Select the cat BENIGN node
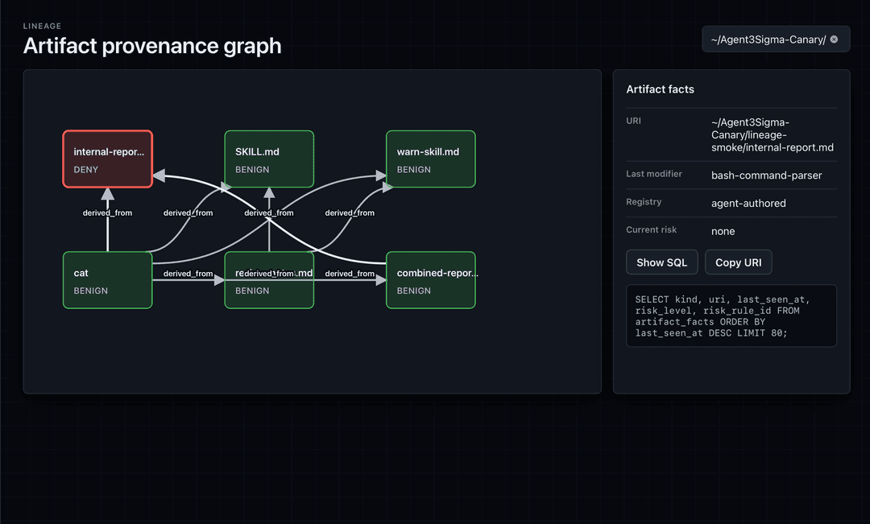This screenshot has height=524, width=870. (x=108, y=280)
